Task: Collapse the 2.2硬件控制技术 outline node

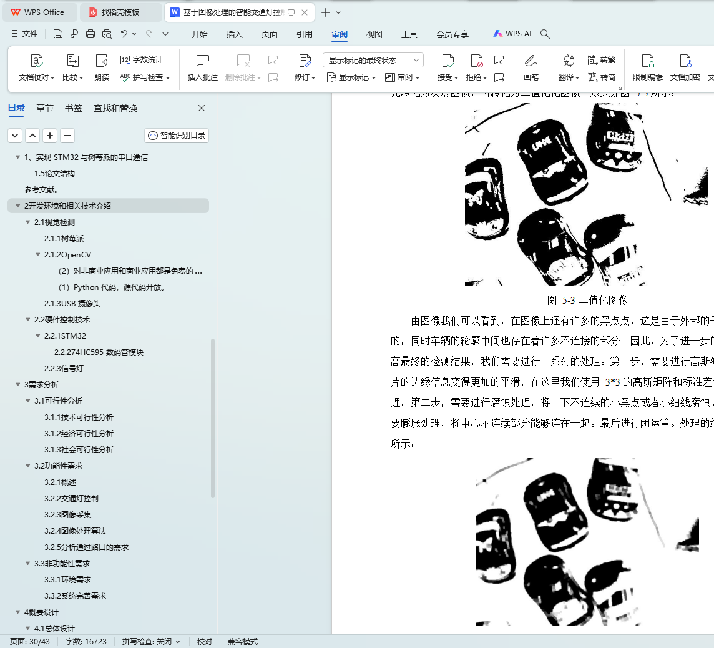Action: [x=28, y=320]
